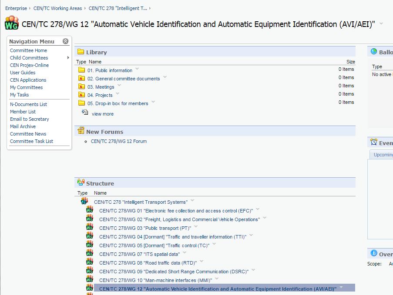The height and width of the screenshot is (295, 393).
Task: Open the dropdown for WG 09 DSRC
Action: click(x=253, y=270)
